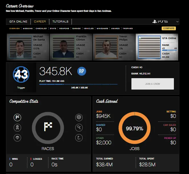Image resolution: width=189 pixels, height=174 pixels.
Task: Click the orange Jobs donut chart
Action: click(x=134, y=128)
